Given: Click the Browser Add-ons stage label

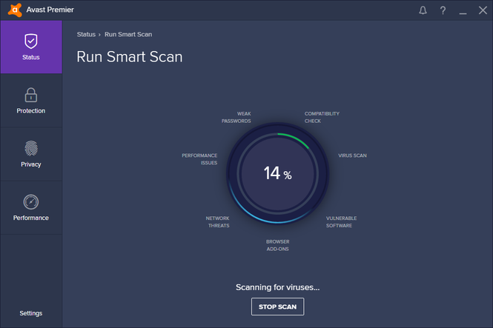Looking at the screenshot, I should click(277, 245).
